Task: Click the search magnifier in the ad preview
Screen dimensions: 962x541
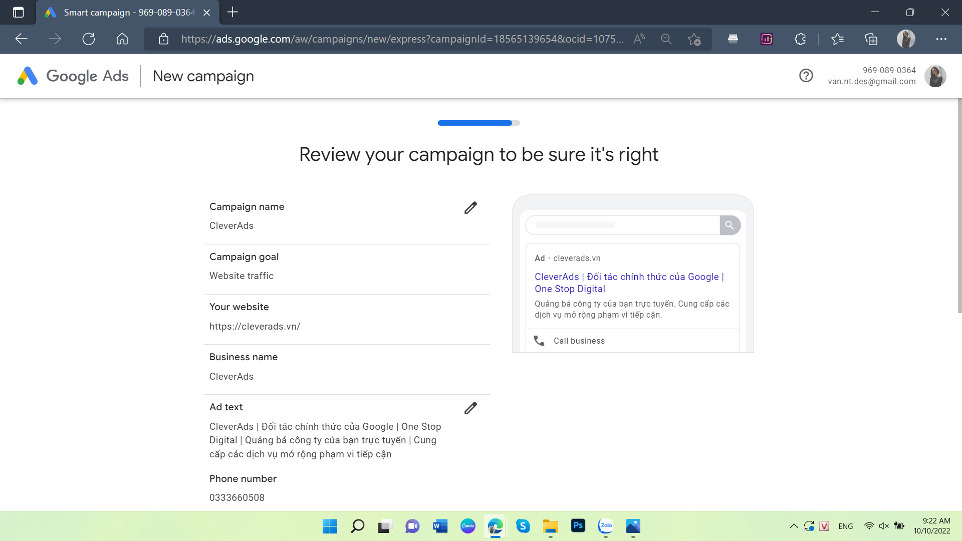Action: [x=730, y=225]
